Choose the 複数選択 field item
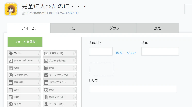192x107 pixels. coord(24,82)
